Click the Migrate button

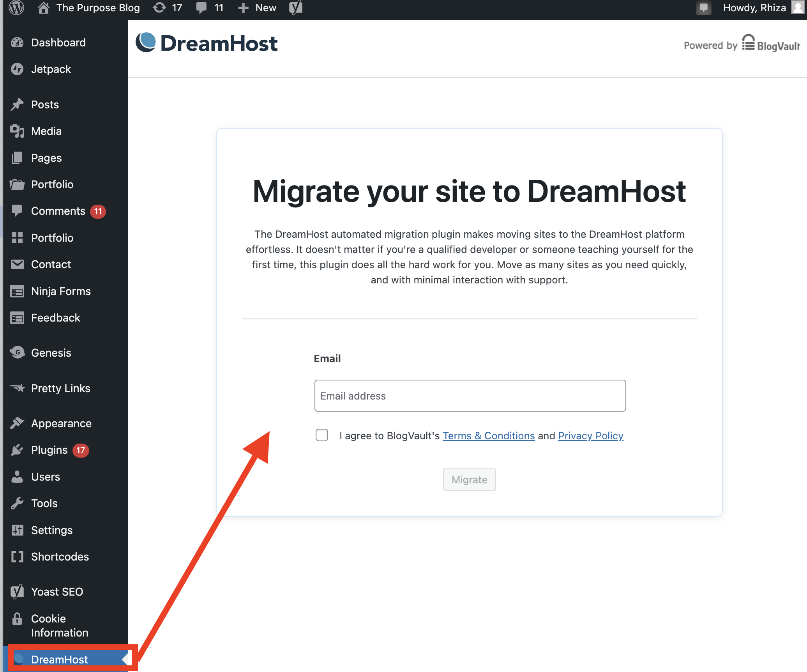469,479
